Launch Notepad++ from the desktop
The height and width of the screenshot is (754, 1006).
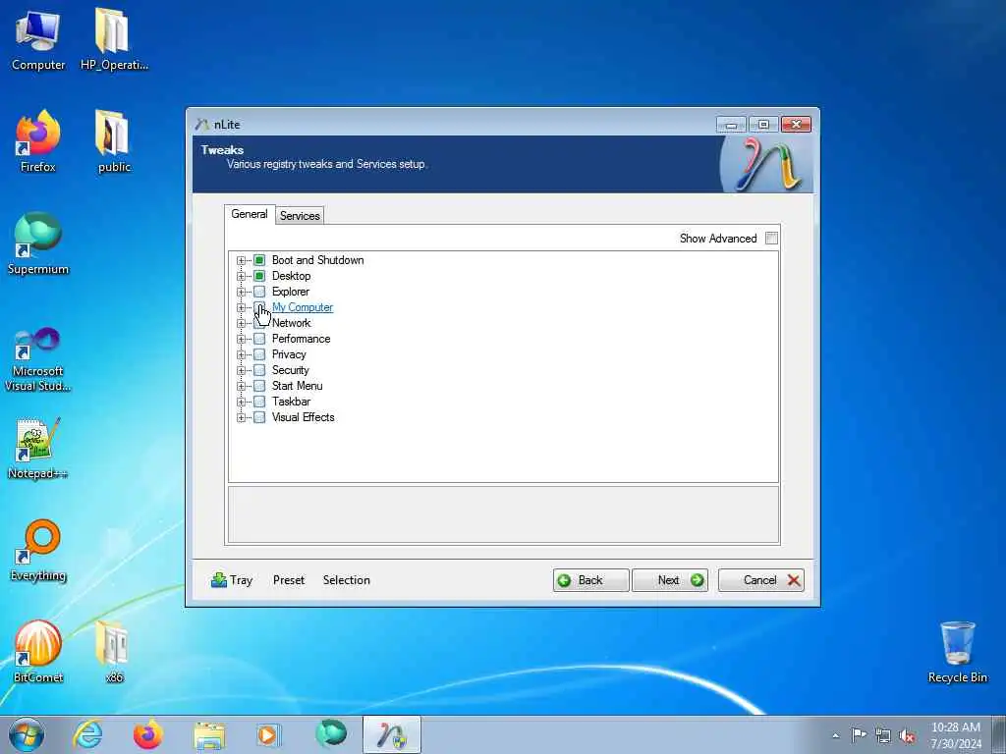point(38,448)
